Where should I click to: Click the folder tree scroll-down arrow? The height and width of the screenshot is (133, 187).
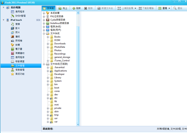(78, 124)
